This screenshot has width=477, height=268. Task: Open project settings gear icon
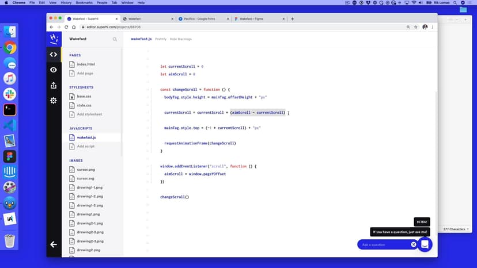[54, 100]
